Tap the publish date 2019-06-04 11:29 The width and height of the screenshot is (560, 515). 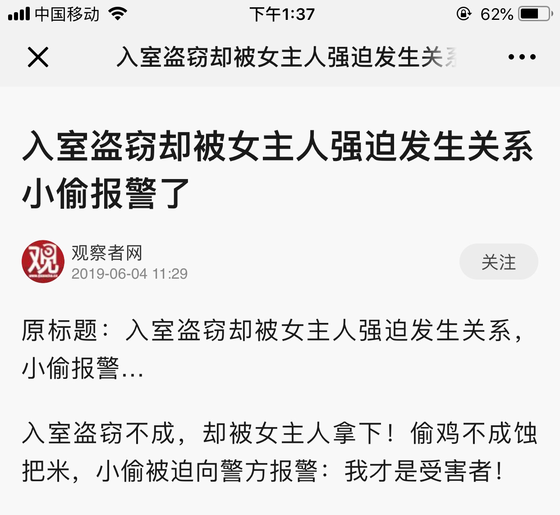(129, 274)
